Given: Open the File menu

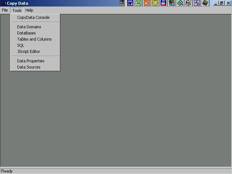Looking at the screenshot, I should pos(5,10).
